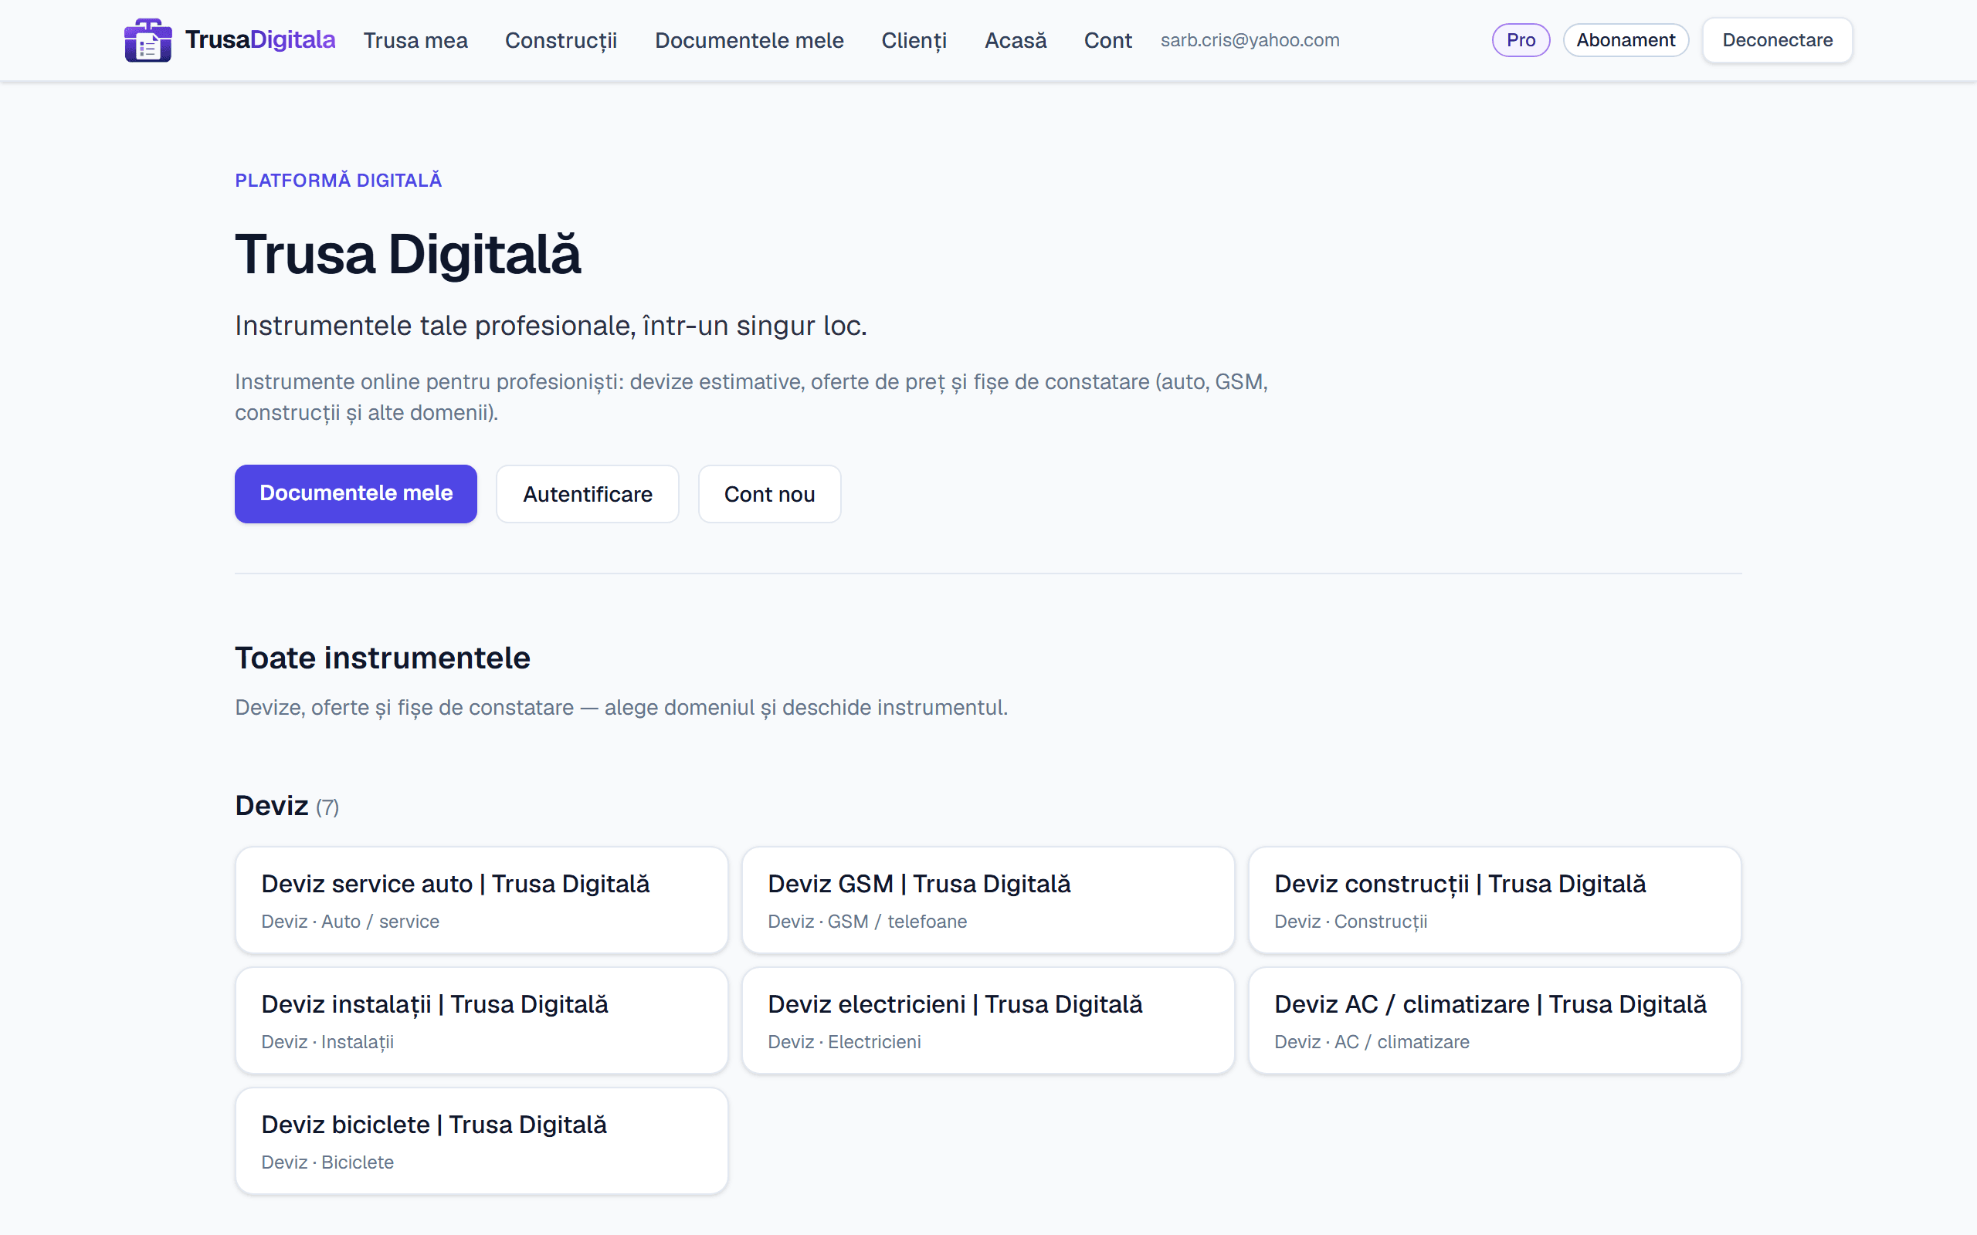Click the 'Instrumentele tale profesionale' tagline
This screenshot has height=1235, width=1977.
tap(551, 325)
